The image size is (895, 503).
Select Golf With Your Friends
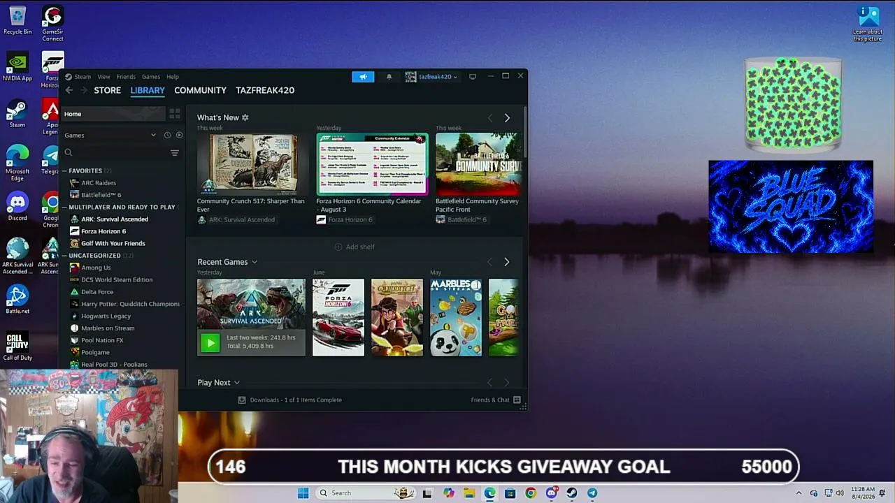[113, 243]
